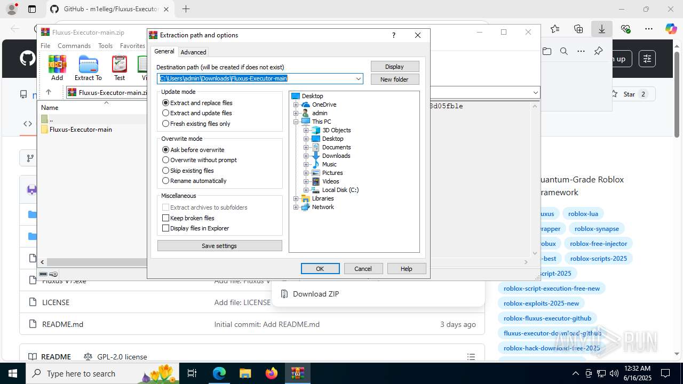Screen dimensions: 683x384
Task: Click WinRAR icon on taskbar
Action: (297, 373)
